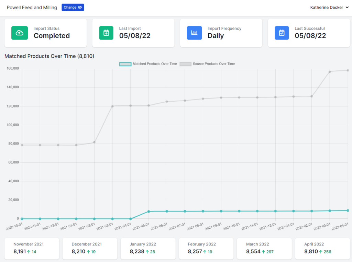Click green up arrow in March 2022 card
The width and height of the screenshot is (352, 262).
click(x=263, y=252)
